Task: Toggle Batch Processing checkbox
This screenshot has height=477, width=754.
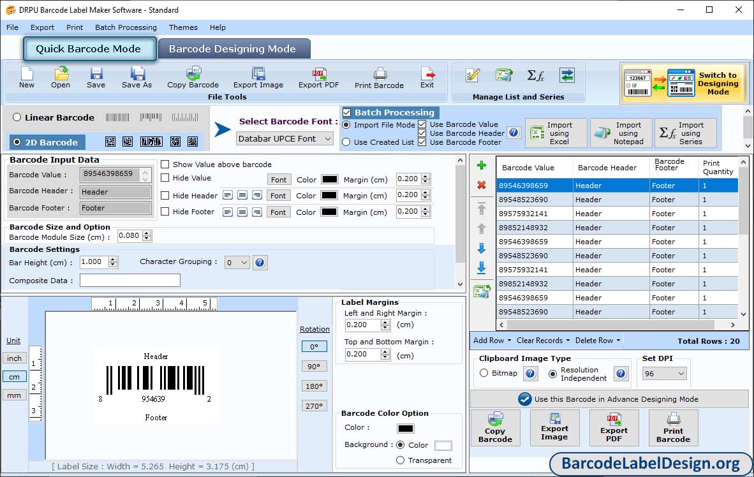Action: pyautogui.click(x=347, y=112)
